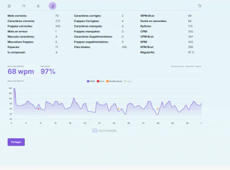This screenshot has width=230, height=170.
Task: Click the FASTFINGERS brand text
Action: [x=107, y=131]
